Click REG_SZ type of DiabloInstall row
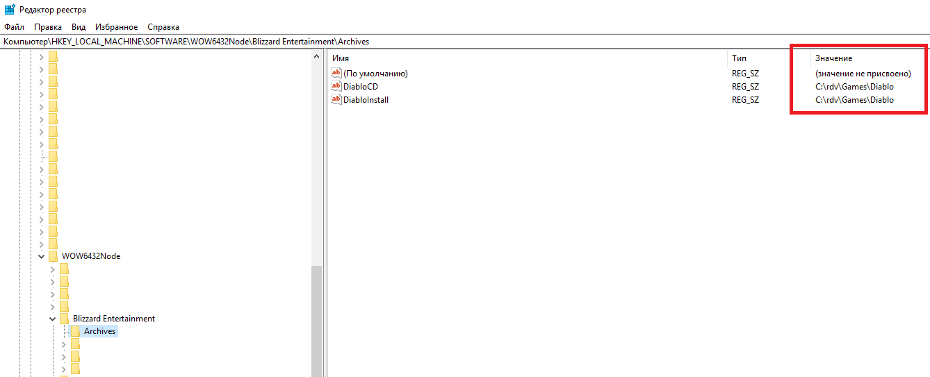Viewport: 930px width, 377px height. [x=745, y=100]
